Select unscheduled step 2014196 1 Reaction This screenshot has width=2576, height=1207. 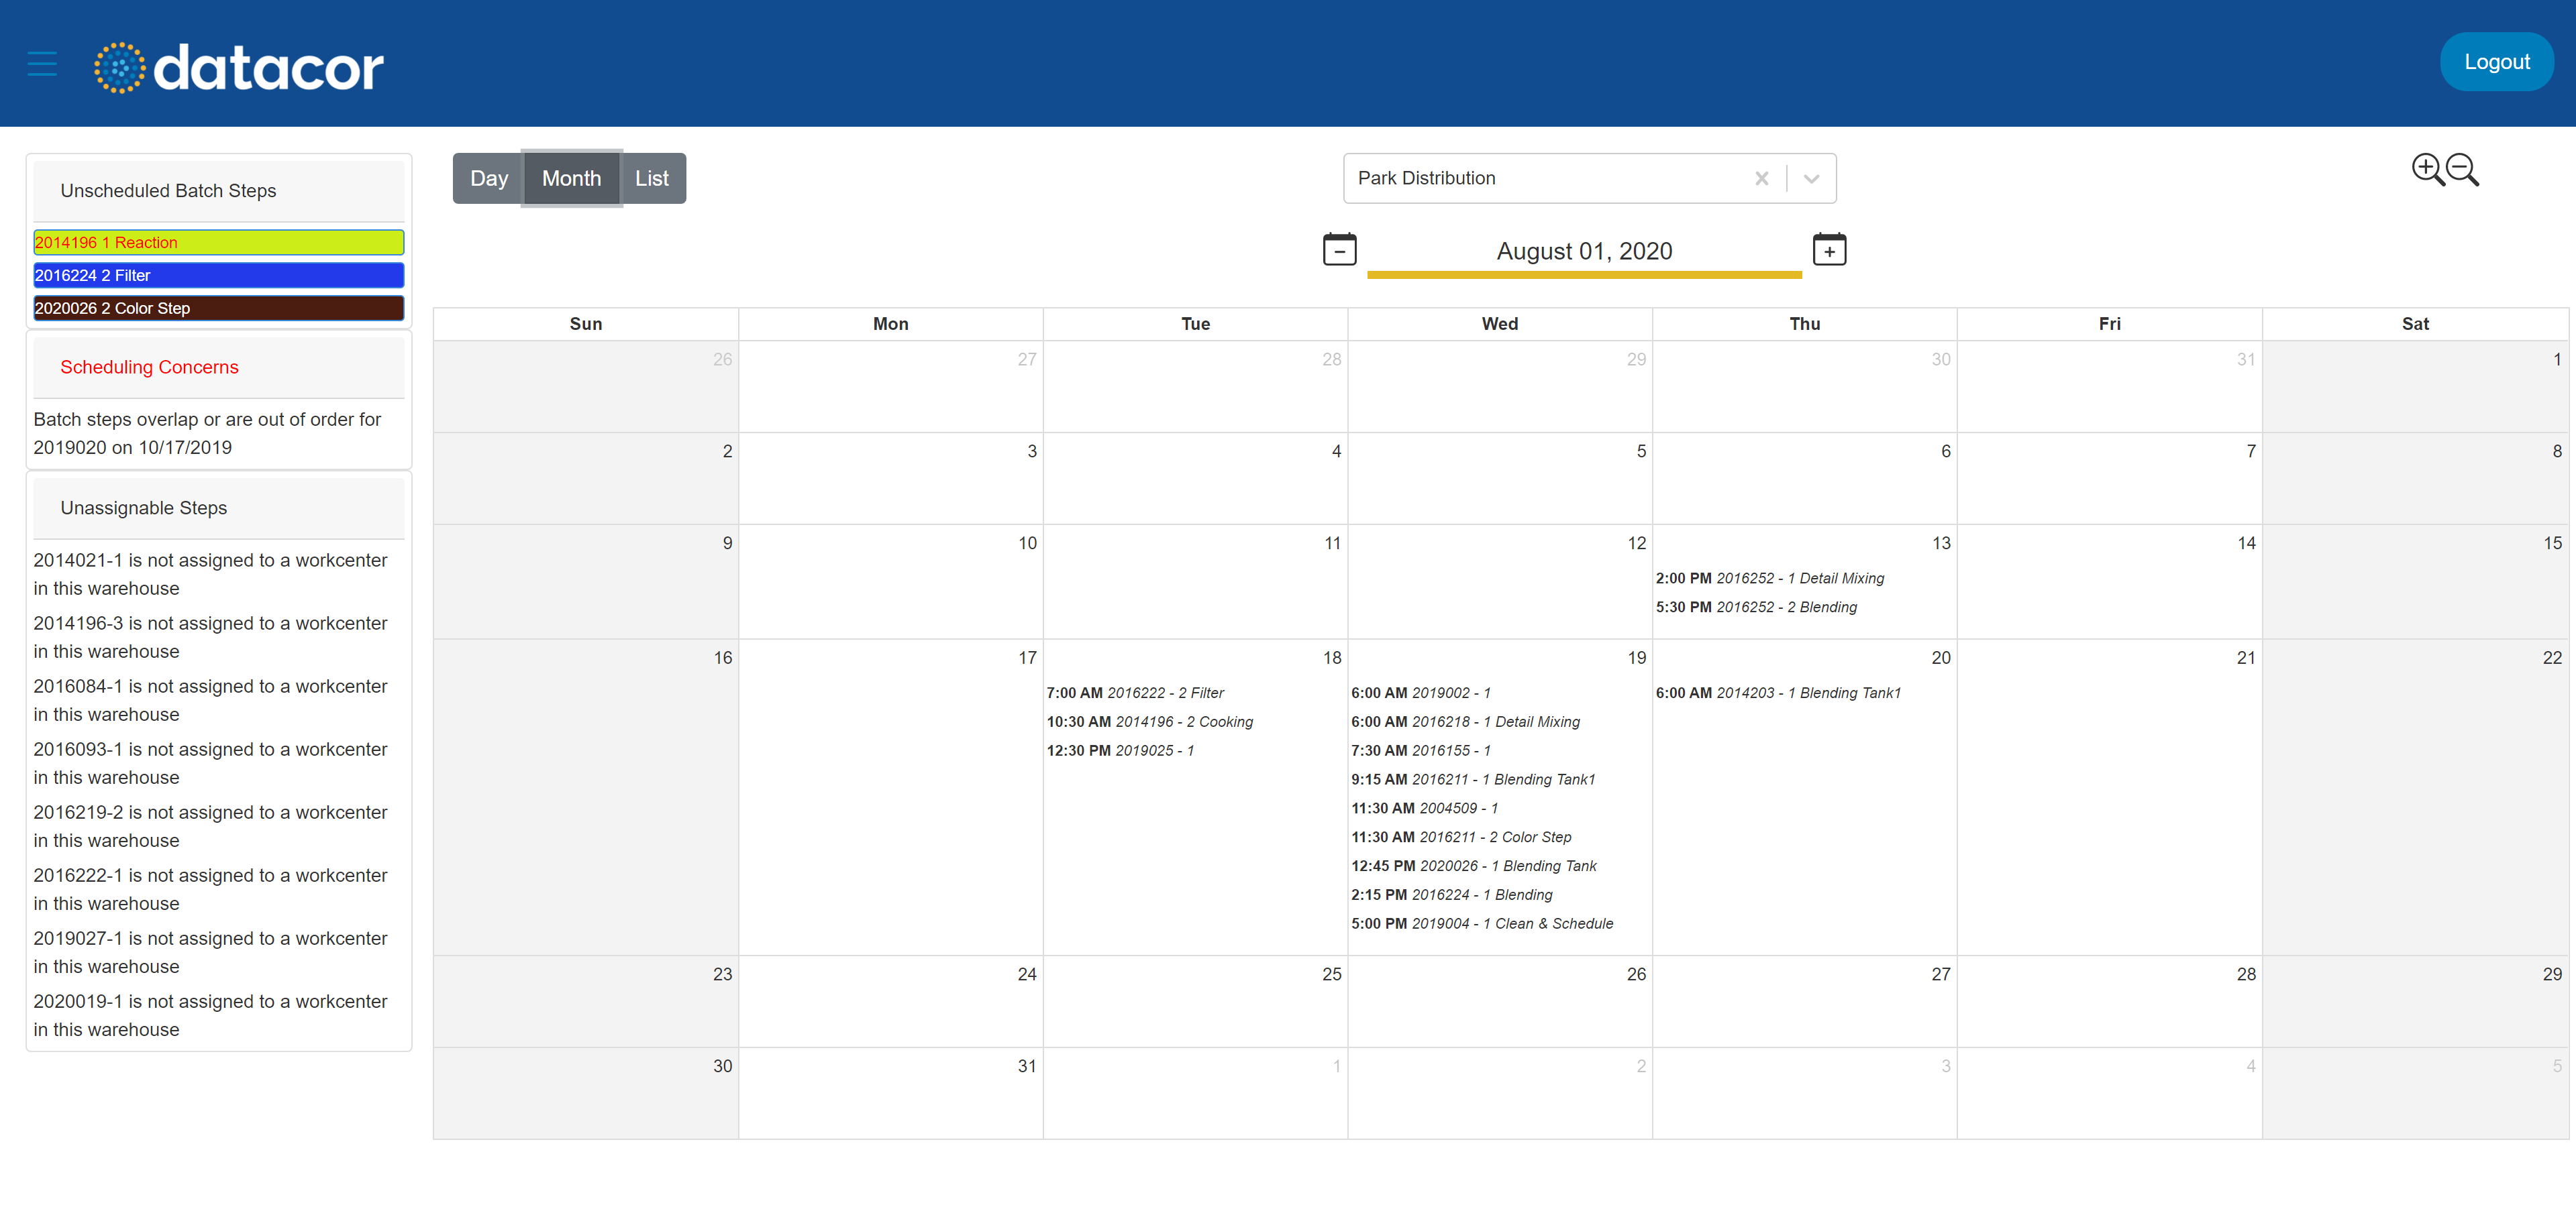[x=219, y=242]
